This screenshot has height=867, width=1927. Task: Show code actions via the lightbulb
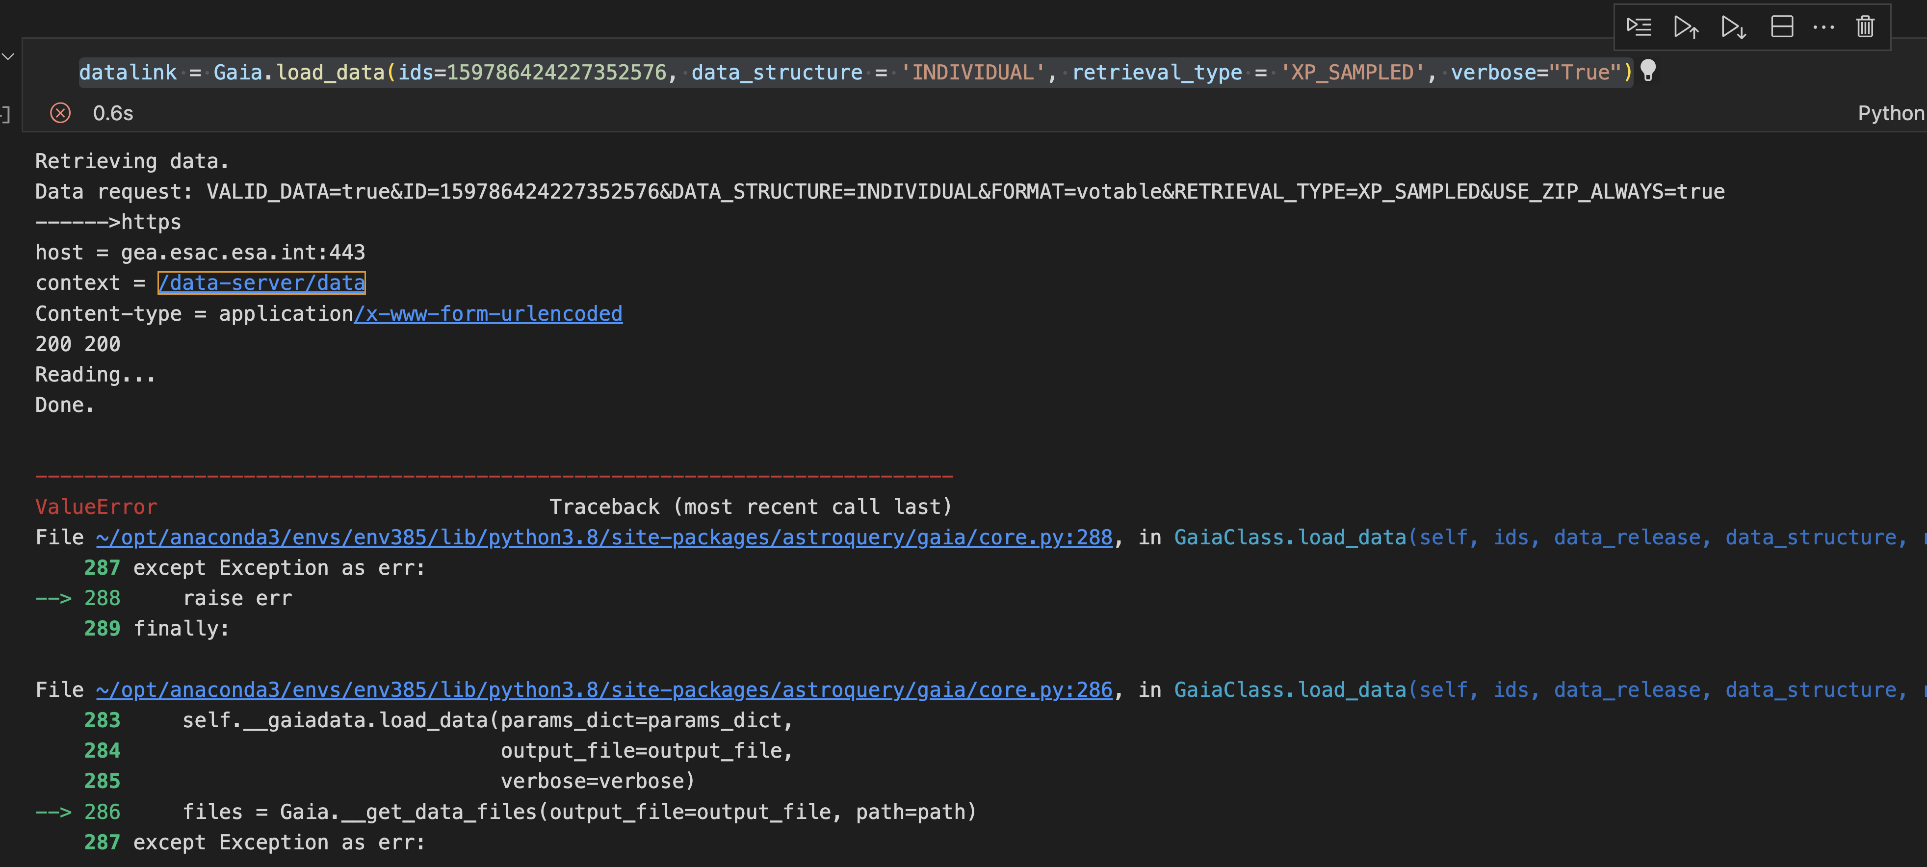coord(1648,70)
